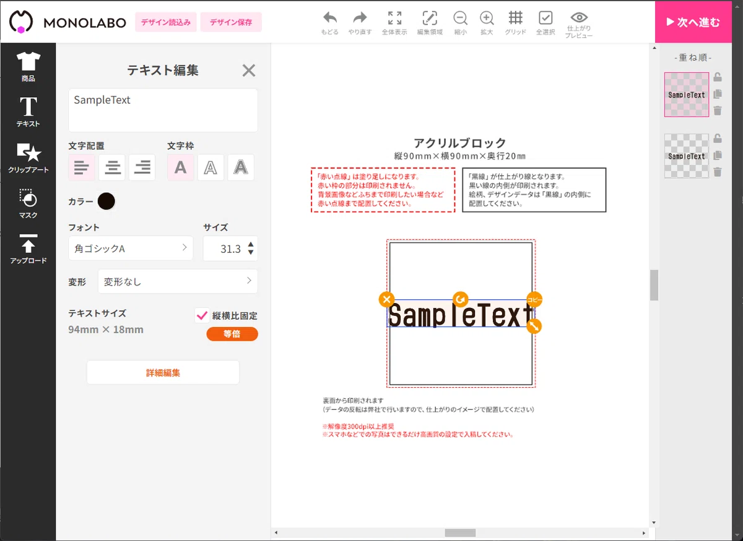Select the マスク mask tool
The width and height of the screenshot is (743, 541).
[x=28, y=203]
